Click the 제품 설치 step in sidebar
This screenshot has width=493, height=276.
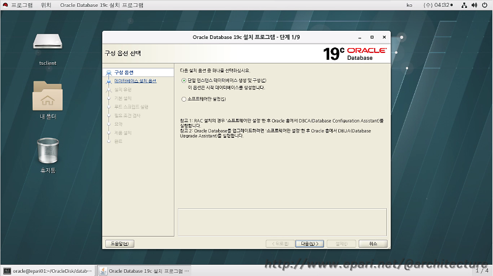[123, 133]
